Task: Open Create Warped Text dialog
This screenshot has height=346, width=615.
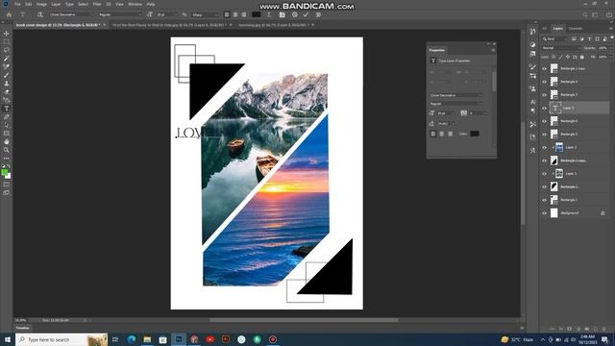Action: point(269,15)
